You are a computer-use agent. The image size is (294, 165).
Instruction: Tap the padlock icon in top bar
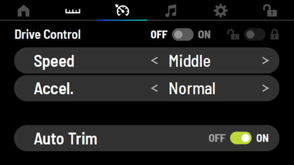pos(270,11)
